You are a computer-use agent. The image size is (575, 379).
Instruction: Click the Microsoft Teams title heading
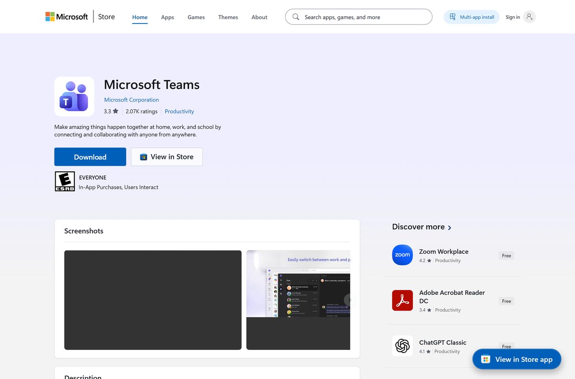[x=152, y=85]
